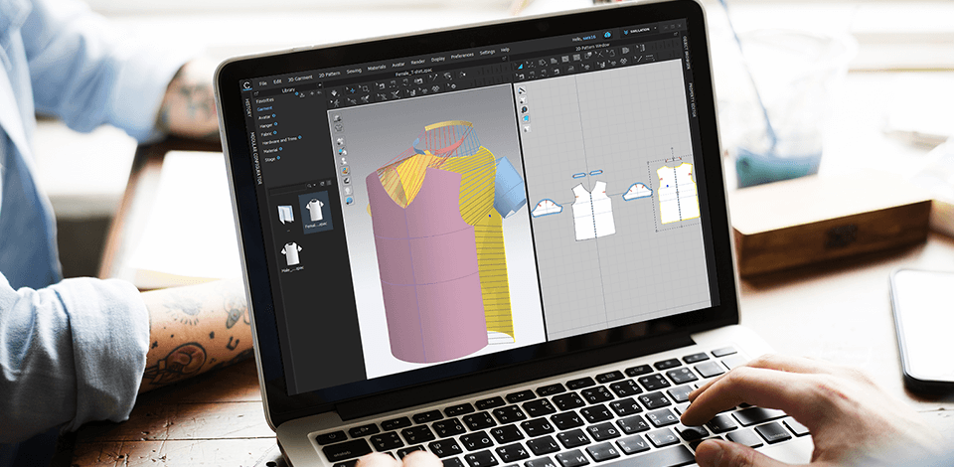The image size is (954, 467).
Task: Click the CLO logo icon
Action: point(246,85)
